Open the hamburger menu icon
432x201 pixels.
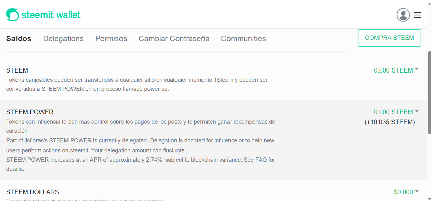(417, 15)
